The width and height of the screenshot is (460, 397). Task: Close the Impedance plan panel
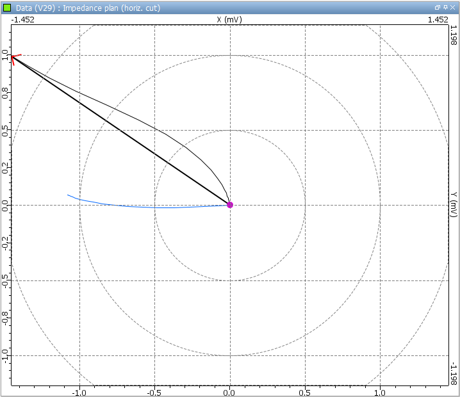pos(453,8)
